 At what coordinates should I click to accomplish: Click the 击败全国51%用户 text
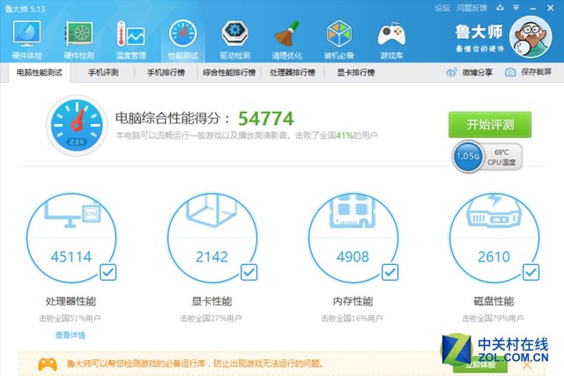click(70, 318)
